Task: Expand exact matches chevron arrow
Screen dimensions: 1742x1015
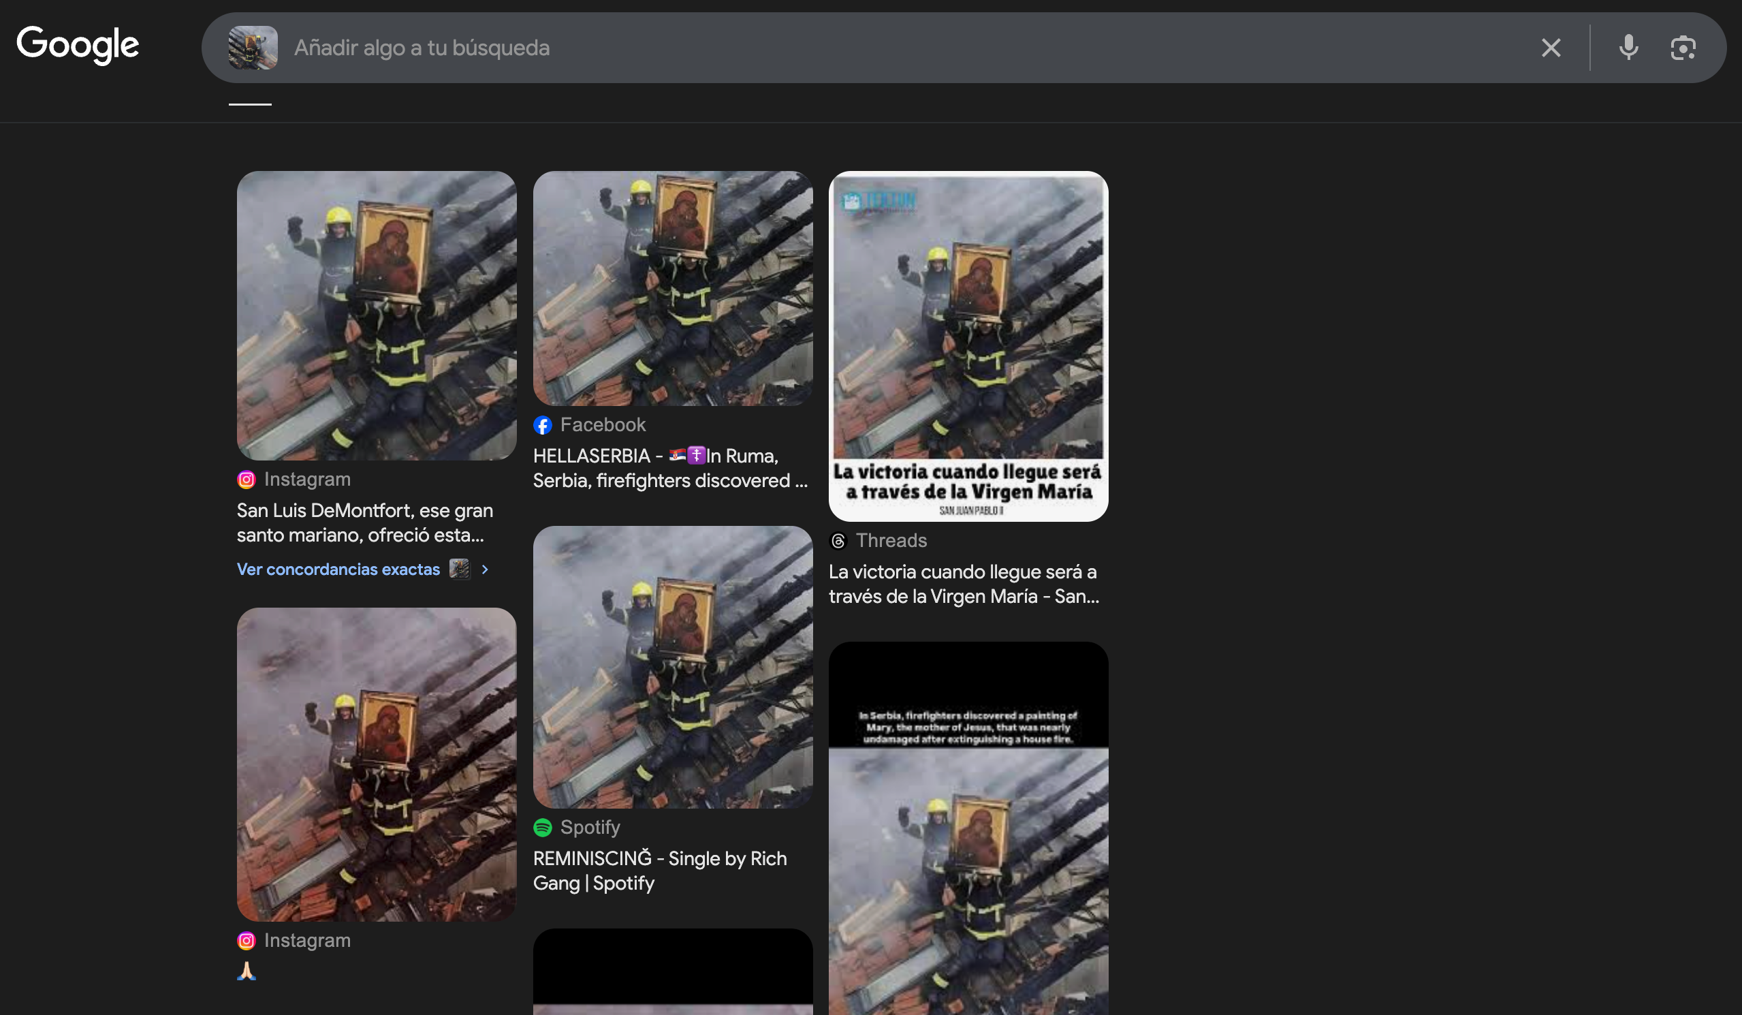Action: coord(485,569)
